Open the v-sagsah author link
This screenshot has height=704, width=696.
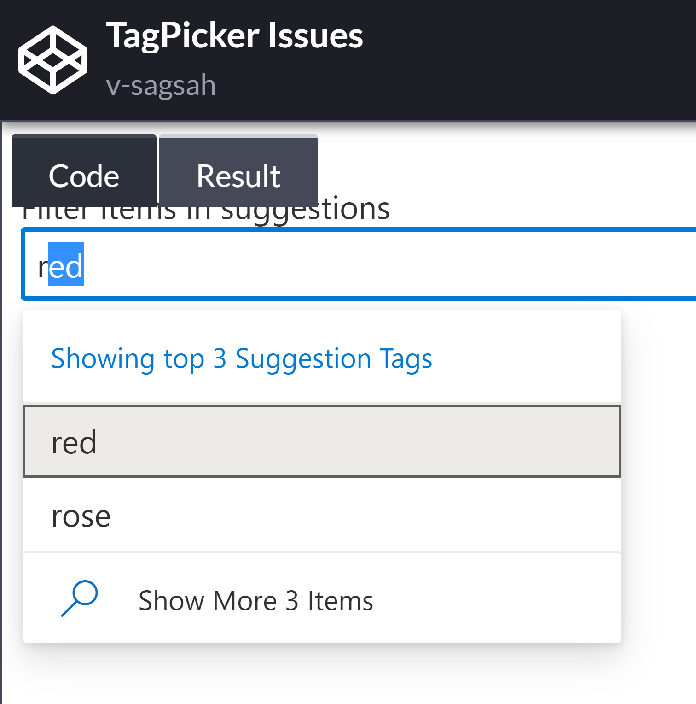pos(160,85)
